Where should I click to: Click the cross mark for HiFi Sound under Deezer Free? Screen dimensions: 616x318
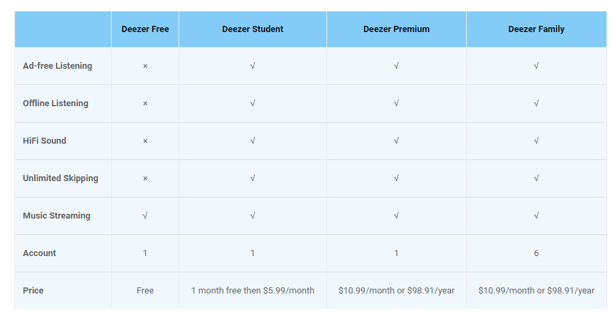pyautogui.click(x=145, y=141)
